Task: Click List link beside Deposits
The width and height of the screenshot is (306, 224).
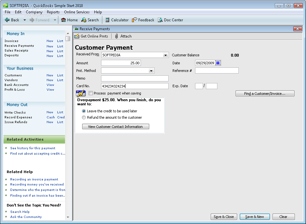Action: 60,56
